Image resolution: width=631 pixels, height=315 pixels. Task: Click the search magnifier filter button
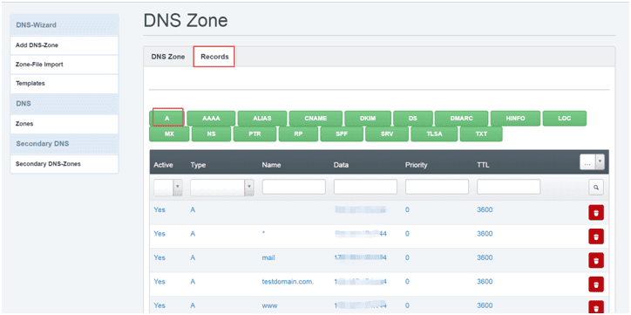(596, 188)
